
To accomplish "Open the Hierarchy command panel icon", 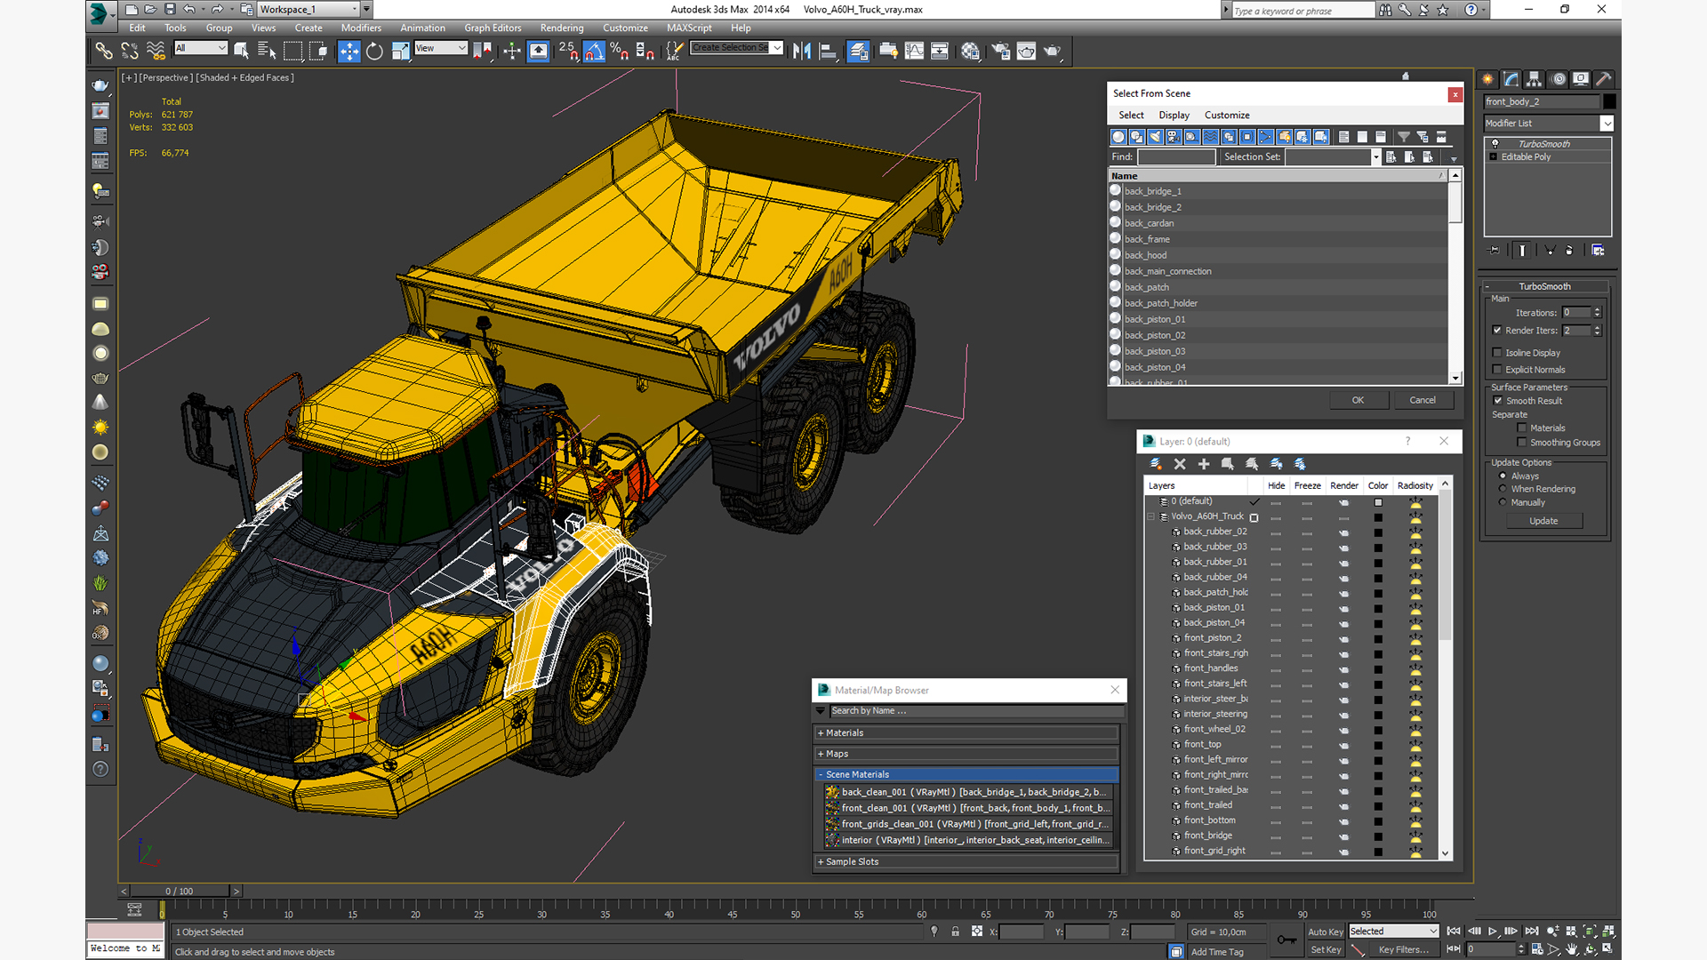I will pyautogui.click(x=1535, y=79).
